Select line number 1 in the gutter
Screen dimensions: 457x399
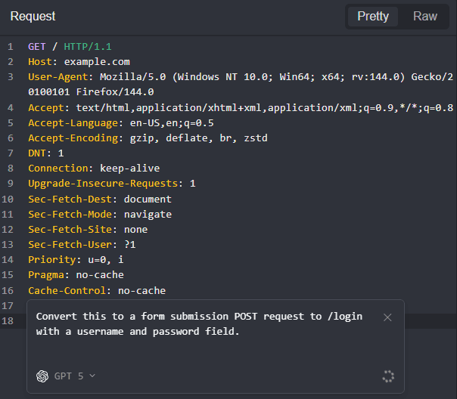click(11, 47)
